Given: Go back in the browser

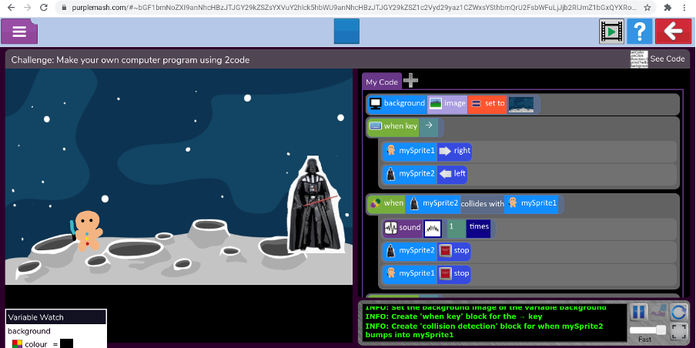Looking at the screenshot, I should (11, 8).
